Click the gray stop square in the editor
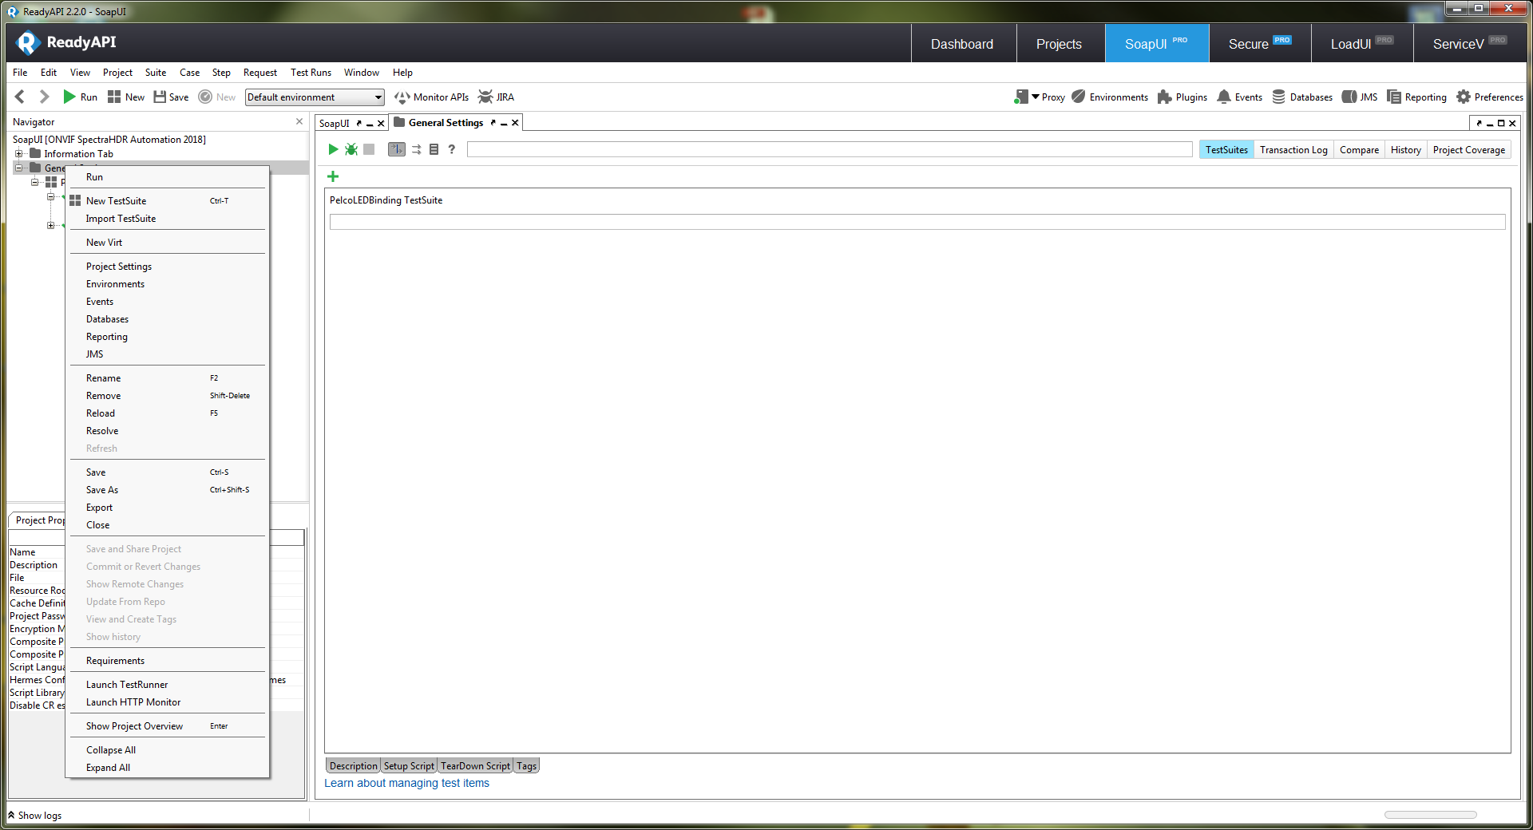Viewport: 1533px width, 830px height. (369, 149)
